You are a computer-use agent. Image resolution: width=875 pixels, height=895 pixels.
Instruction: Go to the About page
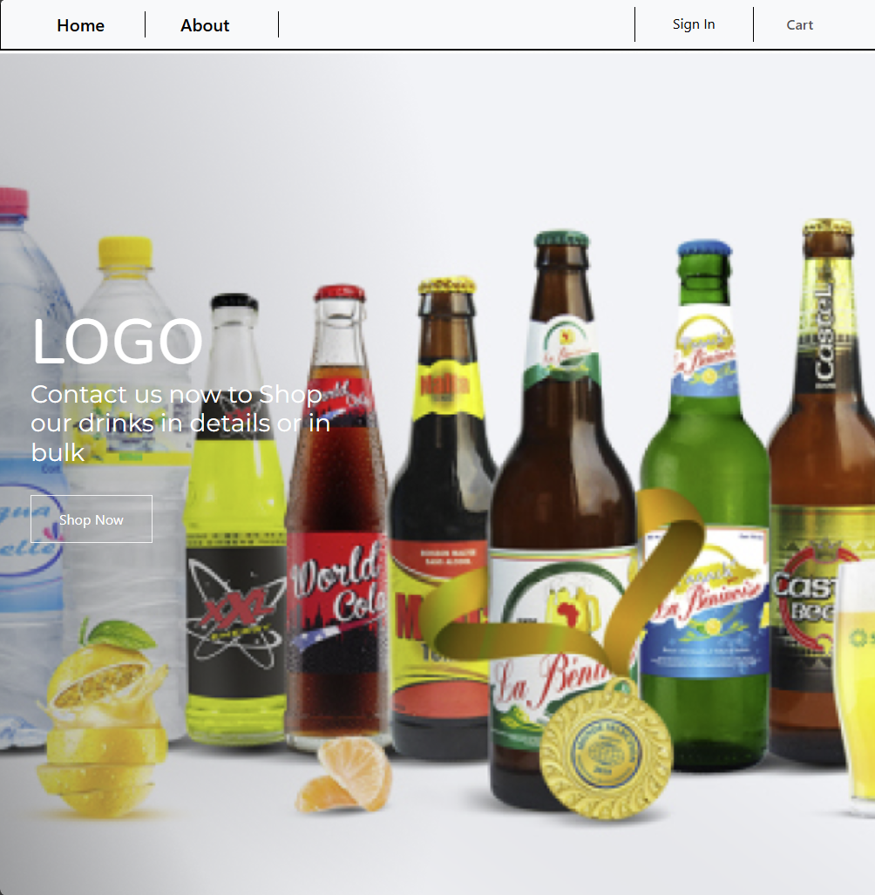pos(205,25)
